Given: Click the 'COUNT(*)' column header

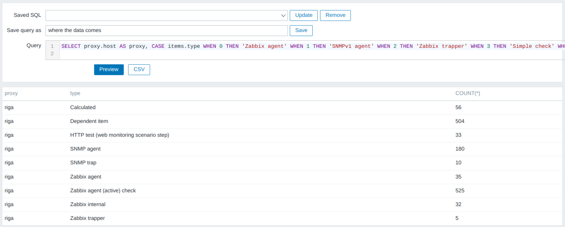Looking at the screenshot, I should (468, 93).
